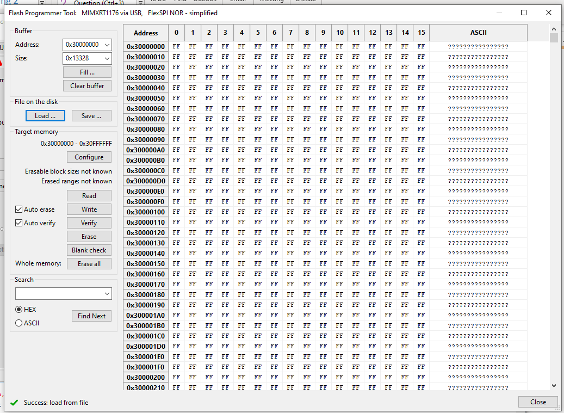Run a Verify on the flash memory
This screenshot has width=564, height=413.
(89, 223)
